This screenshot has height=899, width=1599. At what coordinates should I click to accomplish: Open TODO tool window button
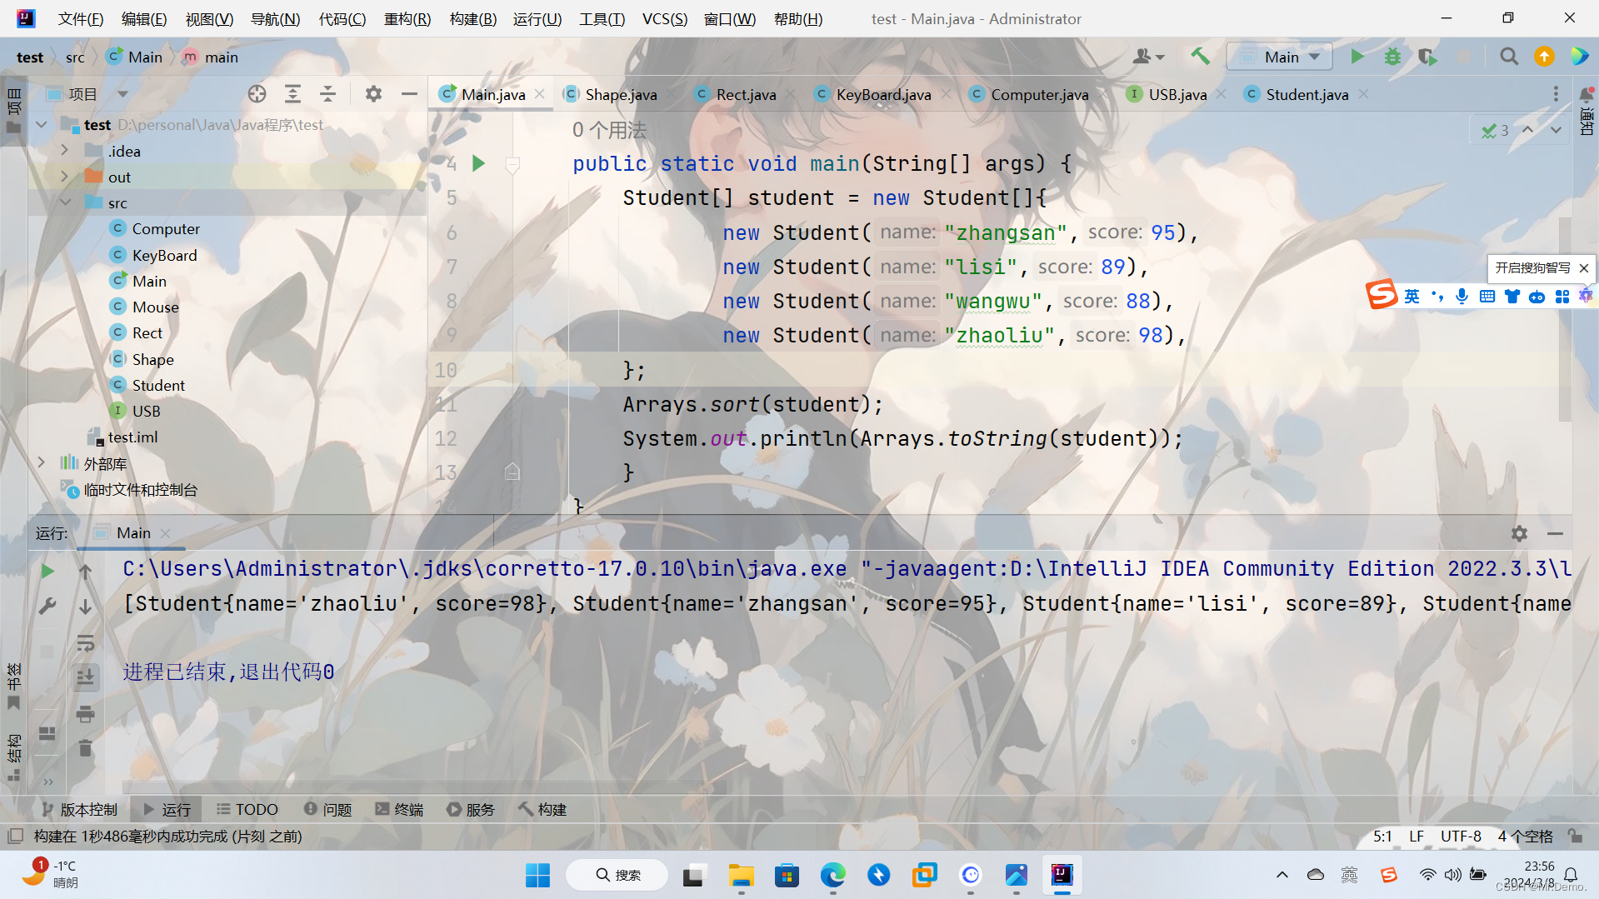point(247,809)
